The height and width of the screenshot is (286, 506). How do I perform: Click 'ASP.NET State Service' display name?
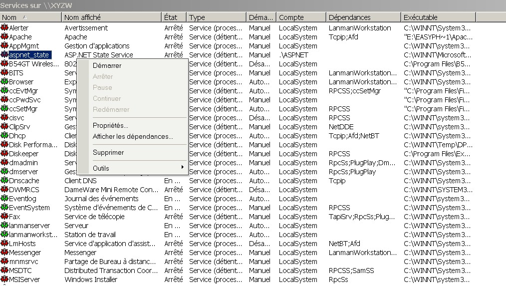tap(99, 55)
